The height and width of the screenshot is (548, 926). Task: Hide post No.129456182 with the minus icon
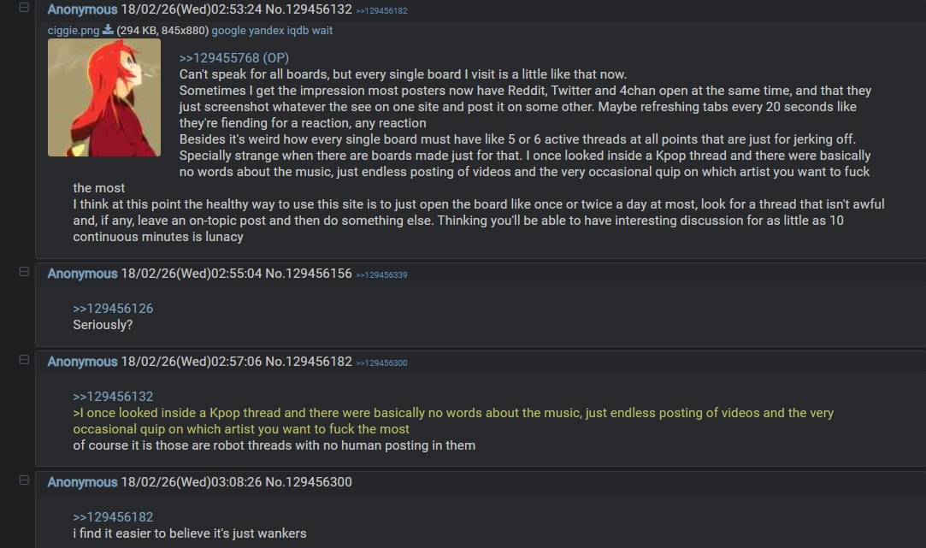point(24,360)
